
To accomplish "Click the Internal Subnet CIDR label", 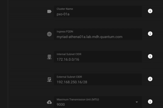I will click(x=69, y=54).
